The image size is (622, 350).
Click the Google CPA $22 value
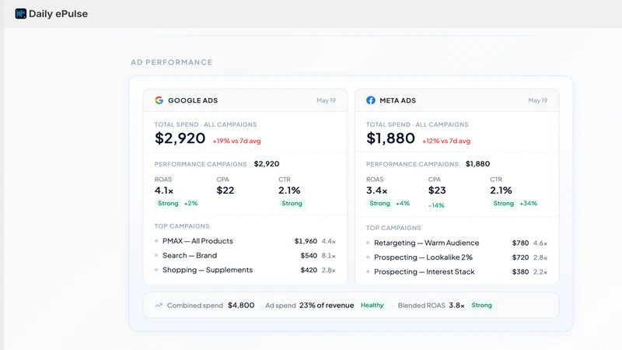(225, 191)
